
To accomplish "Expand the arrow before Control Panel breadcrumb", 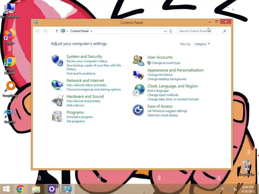I will [x=67, y=31].
